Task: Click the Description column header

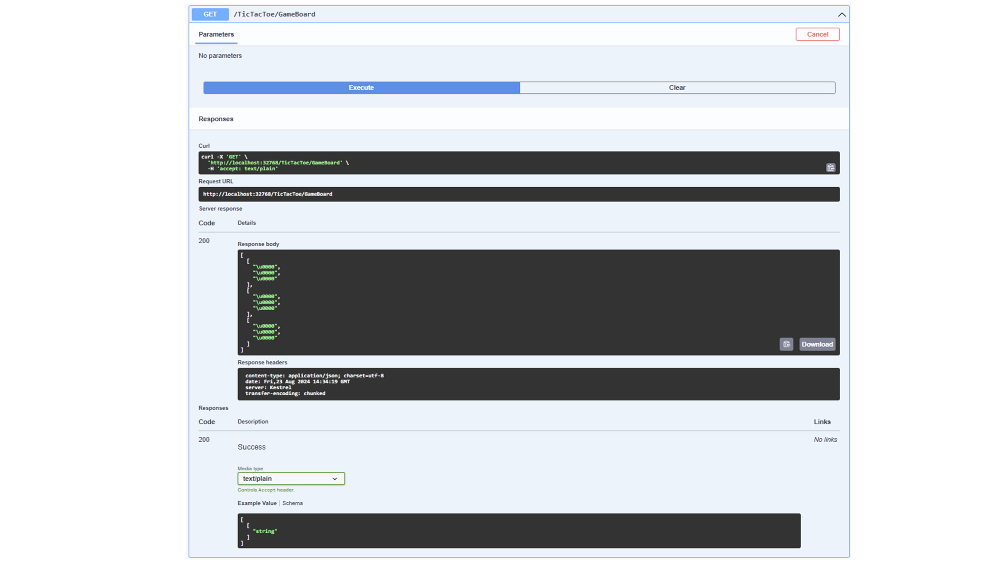Action: coord(253,422)
